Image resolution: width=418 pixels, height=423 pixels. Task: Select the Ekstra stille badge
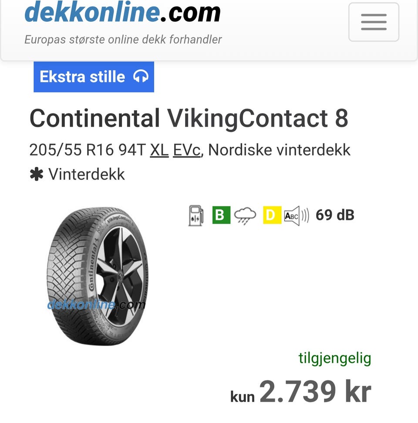click(94, 77)
